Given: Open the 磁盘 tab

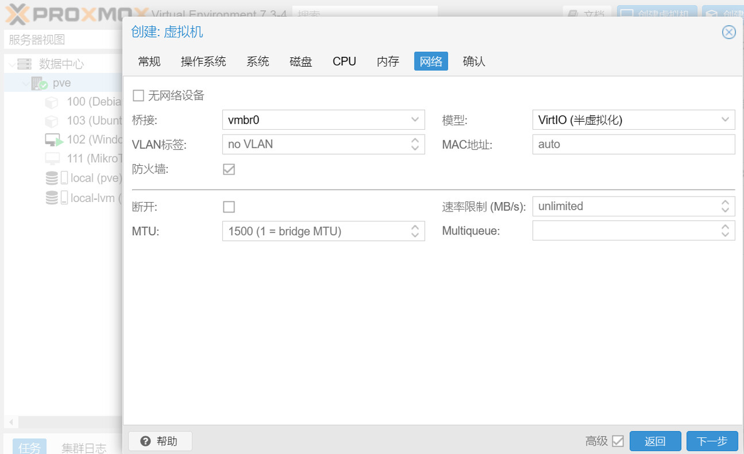Looking at the screenshot, I should [x=301, y=62].
